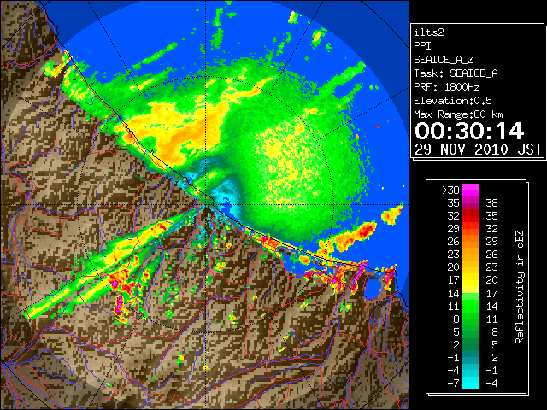Click the 'PPI' scan type text
Image resolution: width=547 pixels, height=410 pixels.
tap(422, 46)
